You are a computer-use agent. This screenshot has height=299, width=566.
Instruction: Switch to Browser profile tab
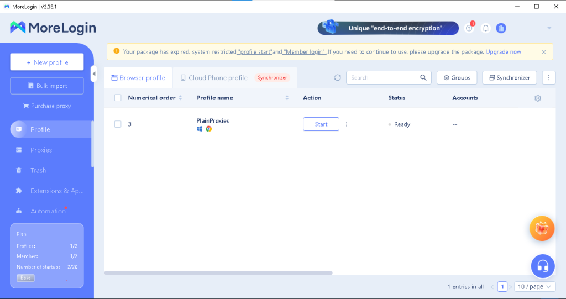pyautogui.click(x=138, y=77)
